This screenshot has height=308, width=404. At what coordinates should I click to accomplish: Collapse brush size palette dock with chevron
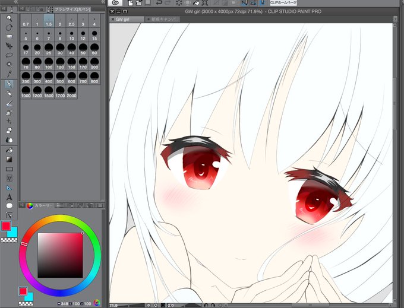103,2
